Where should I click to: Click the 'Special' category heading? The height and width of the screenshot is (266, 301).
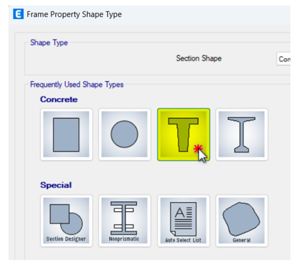pos(56,185)
